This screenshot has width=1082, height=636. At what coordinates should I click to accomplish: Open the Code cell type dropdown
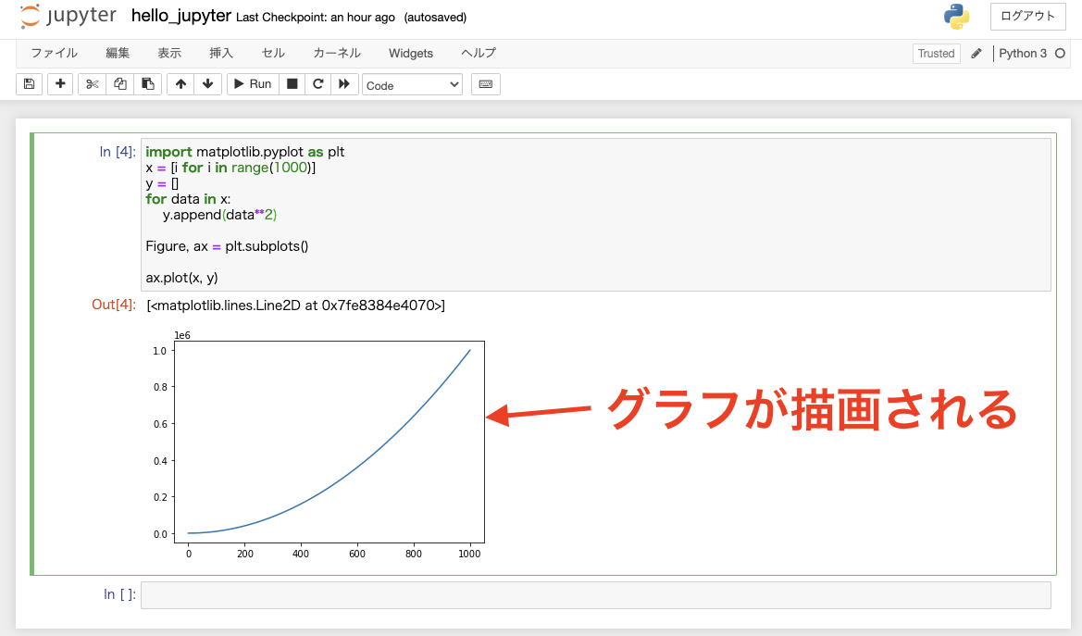point(412,85)
